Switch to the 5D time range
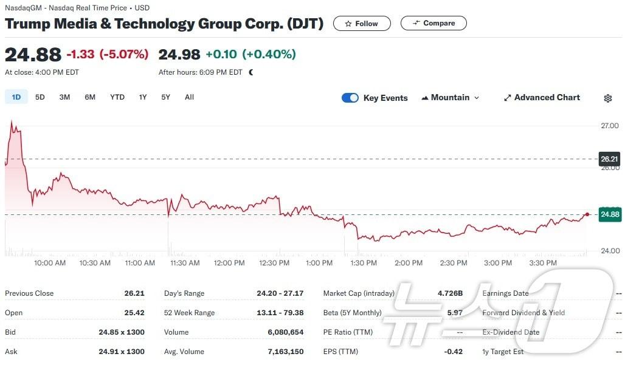 pos(40,97)
